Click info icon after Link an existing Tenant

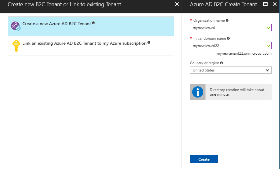149,43
